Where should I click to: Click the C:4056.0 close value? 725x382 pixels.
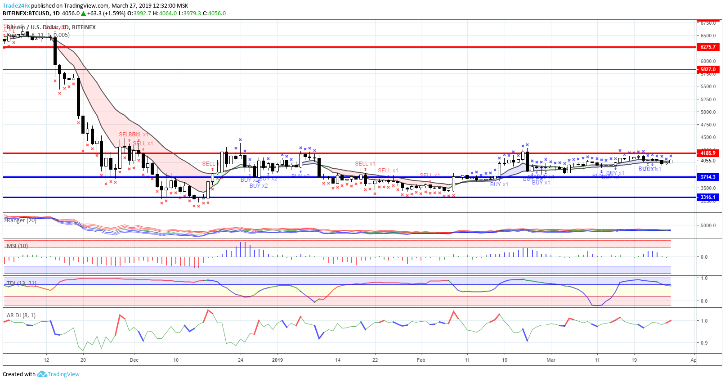click(x=214, y=13)
